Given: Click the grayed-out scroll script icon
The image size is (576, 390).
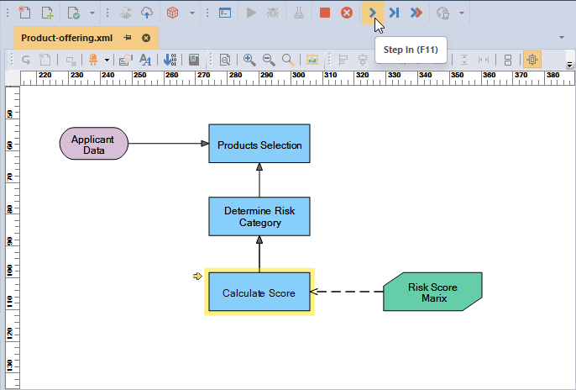Looking at the screenshot, I should (125, 13).
